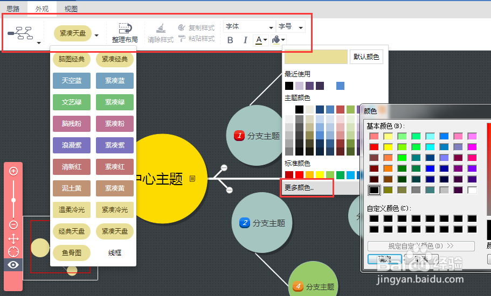Switch to the 视图 tab
The width and height of the screenshot is (491, 296).
tap(71, 9)
